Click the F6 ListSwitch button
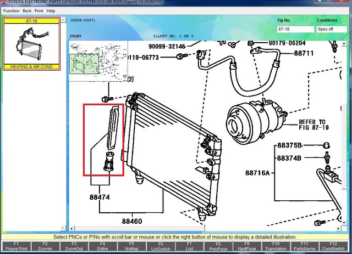The width and height of the screenshot is (352, 254). (161, 246)
